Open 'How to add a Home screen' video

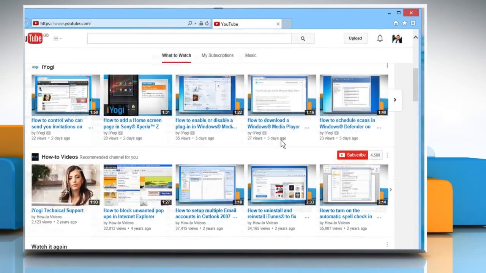click(x=132, y=124)
